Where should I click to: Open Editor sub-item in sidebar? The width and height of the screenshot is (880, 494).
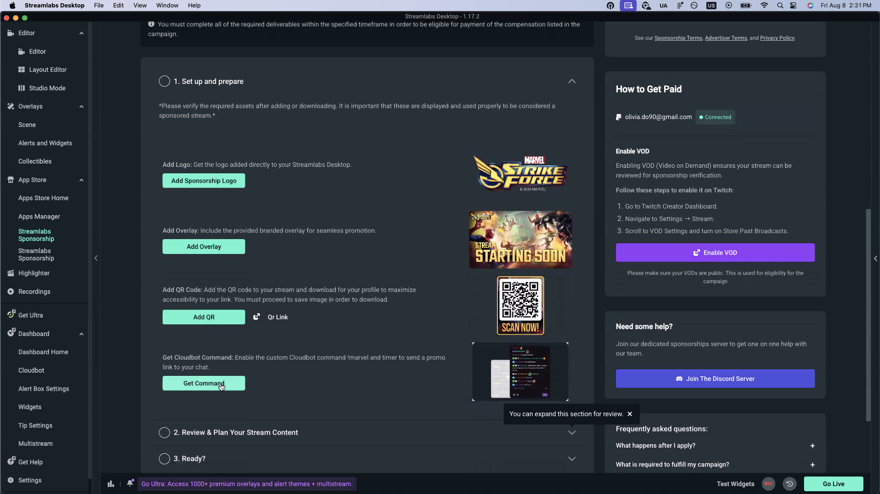click(37, 51)
